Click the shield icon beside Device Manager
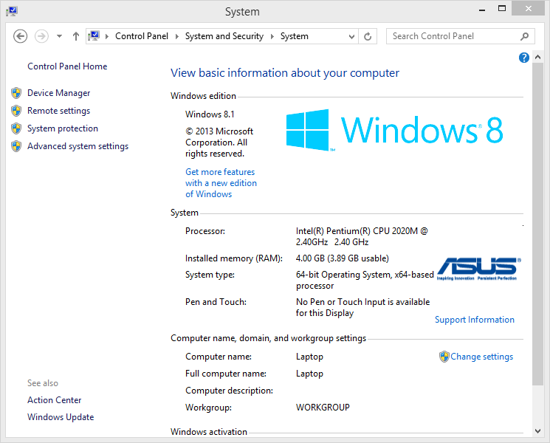 click(x=16, y=93)
